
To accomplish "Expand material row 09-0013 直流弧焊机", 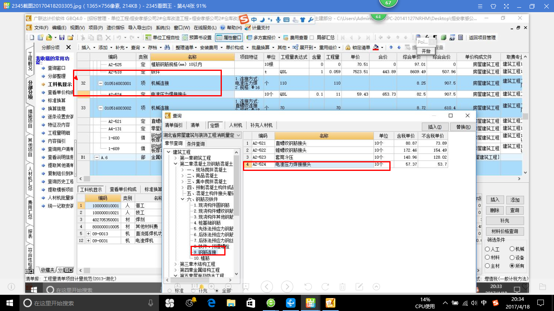I will 88,234.
